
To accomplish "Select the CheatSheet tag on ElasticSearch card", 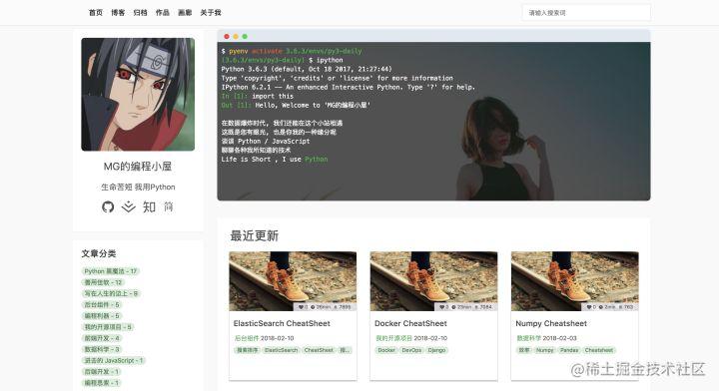I will point(319,350).
